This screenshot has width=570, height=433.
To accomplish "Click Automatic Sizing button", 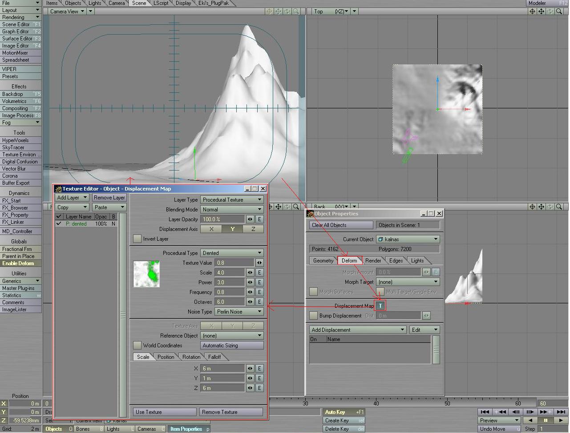I will click(232, 346).
